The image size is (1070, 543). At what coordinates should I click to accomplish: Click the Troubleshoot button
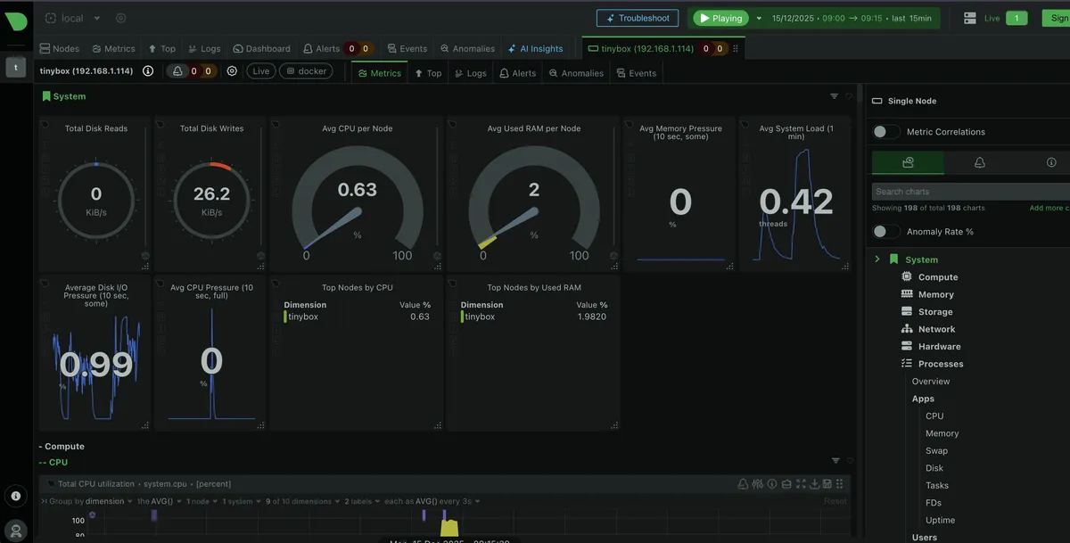(x=639, y=17)
